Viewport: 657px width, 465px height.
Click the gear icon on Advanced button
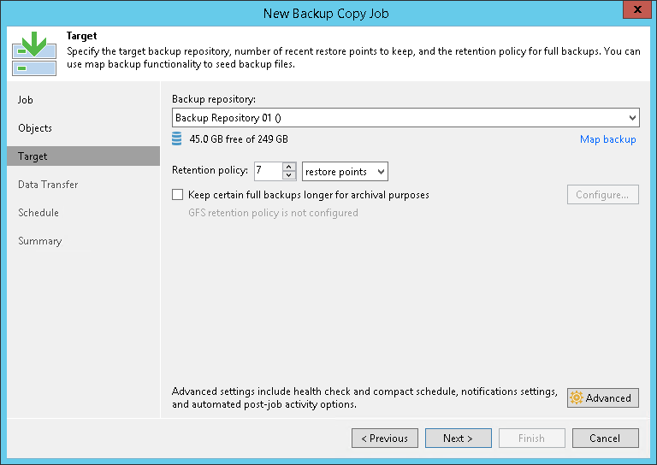pos(576,398)
